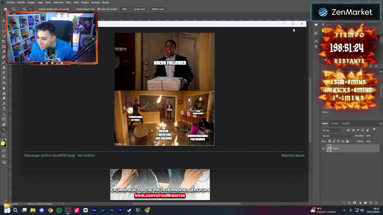This screenshot has height=215, width=383.
Task: Add a layer mask
Action: click(355, 203)
